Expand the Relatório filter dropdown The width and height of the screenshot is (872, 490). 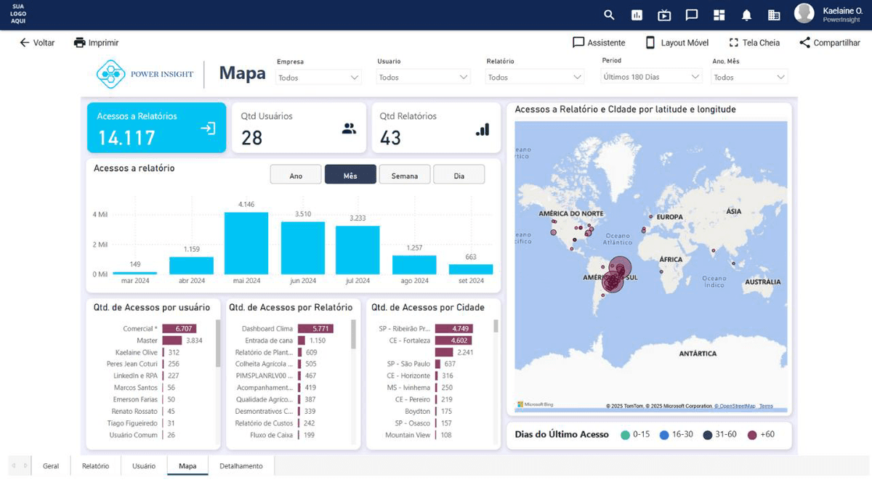pos(535,77)
